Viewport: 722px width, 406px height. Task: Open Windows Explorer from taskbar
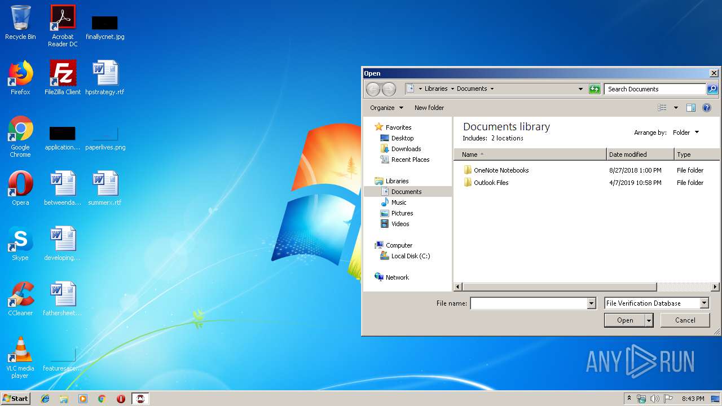coord(64,399)
